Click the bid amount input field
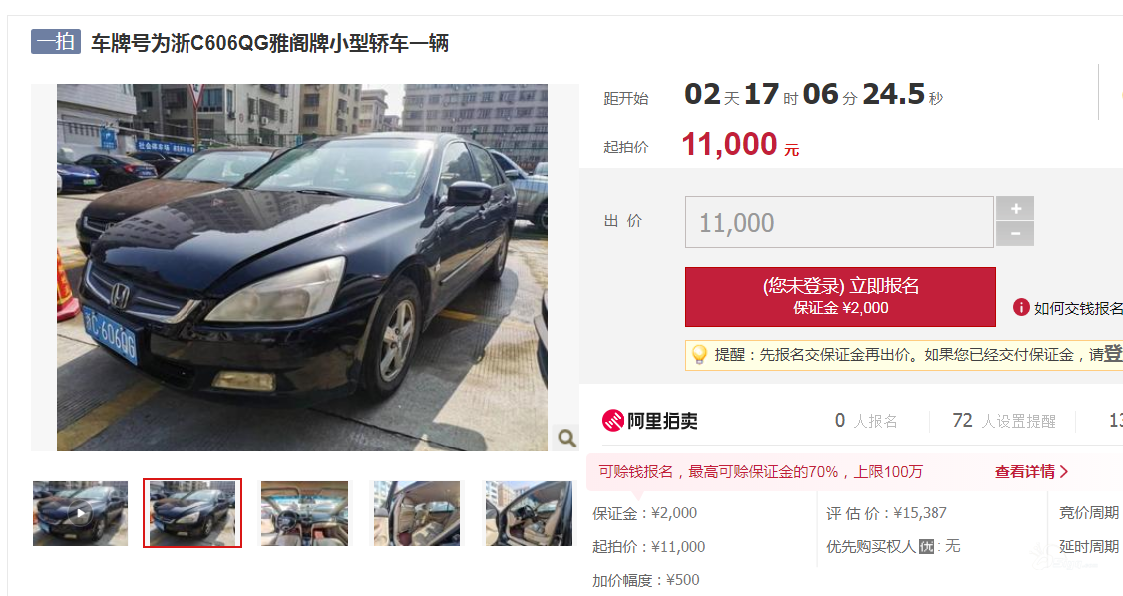The image size is (1123, 596). pyautogui.click(x=840, y=222)
